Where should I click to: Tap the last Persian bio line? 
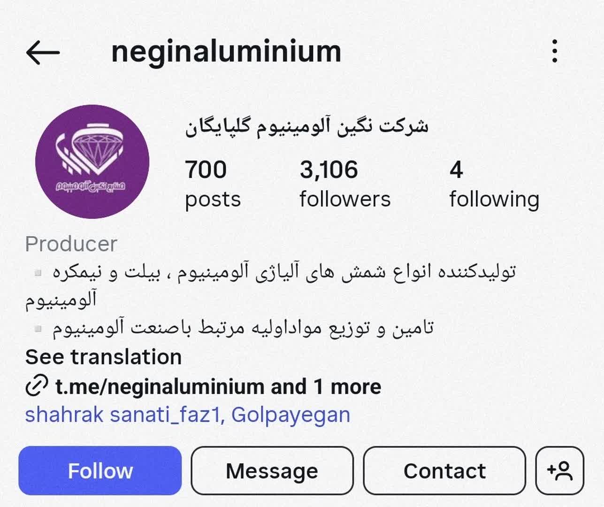click(x=243, y=327)
